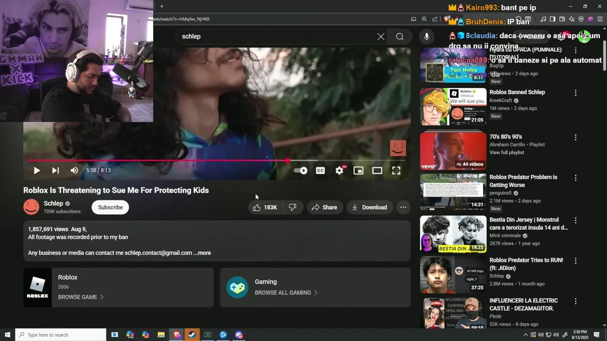607x341 pixels.
Task: Expand description with ...more
Action: 202,253
